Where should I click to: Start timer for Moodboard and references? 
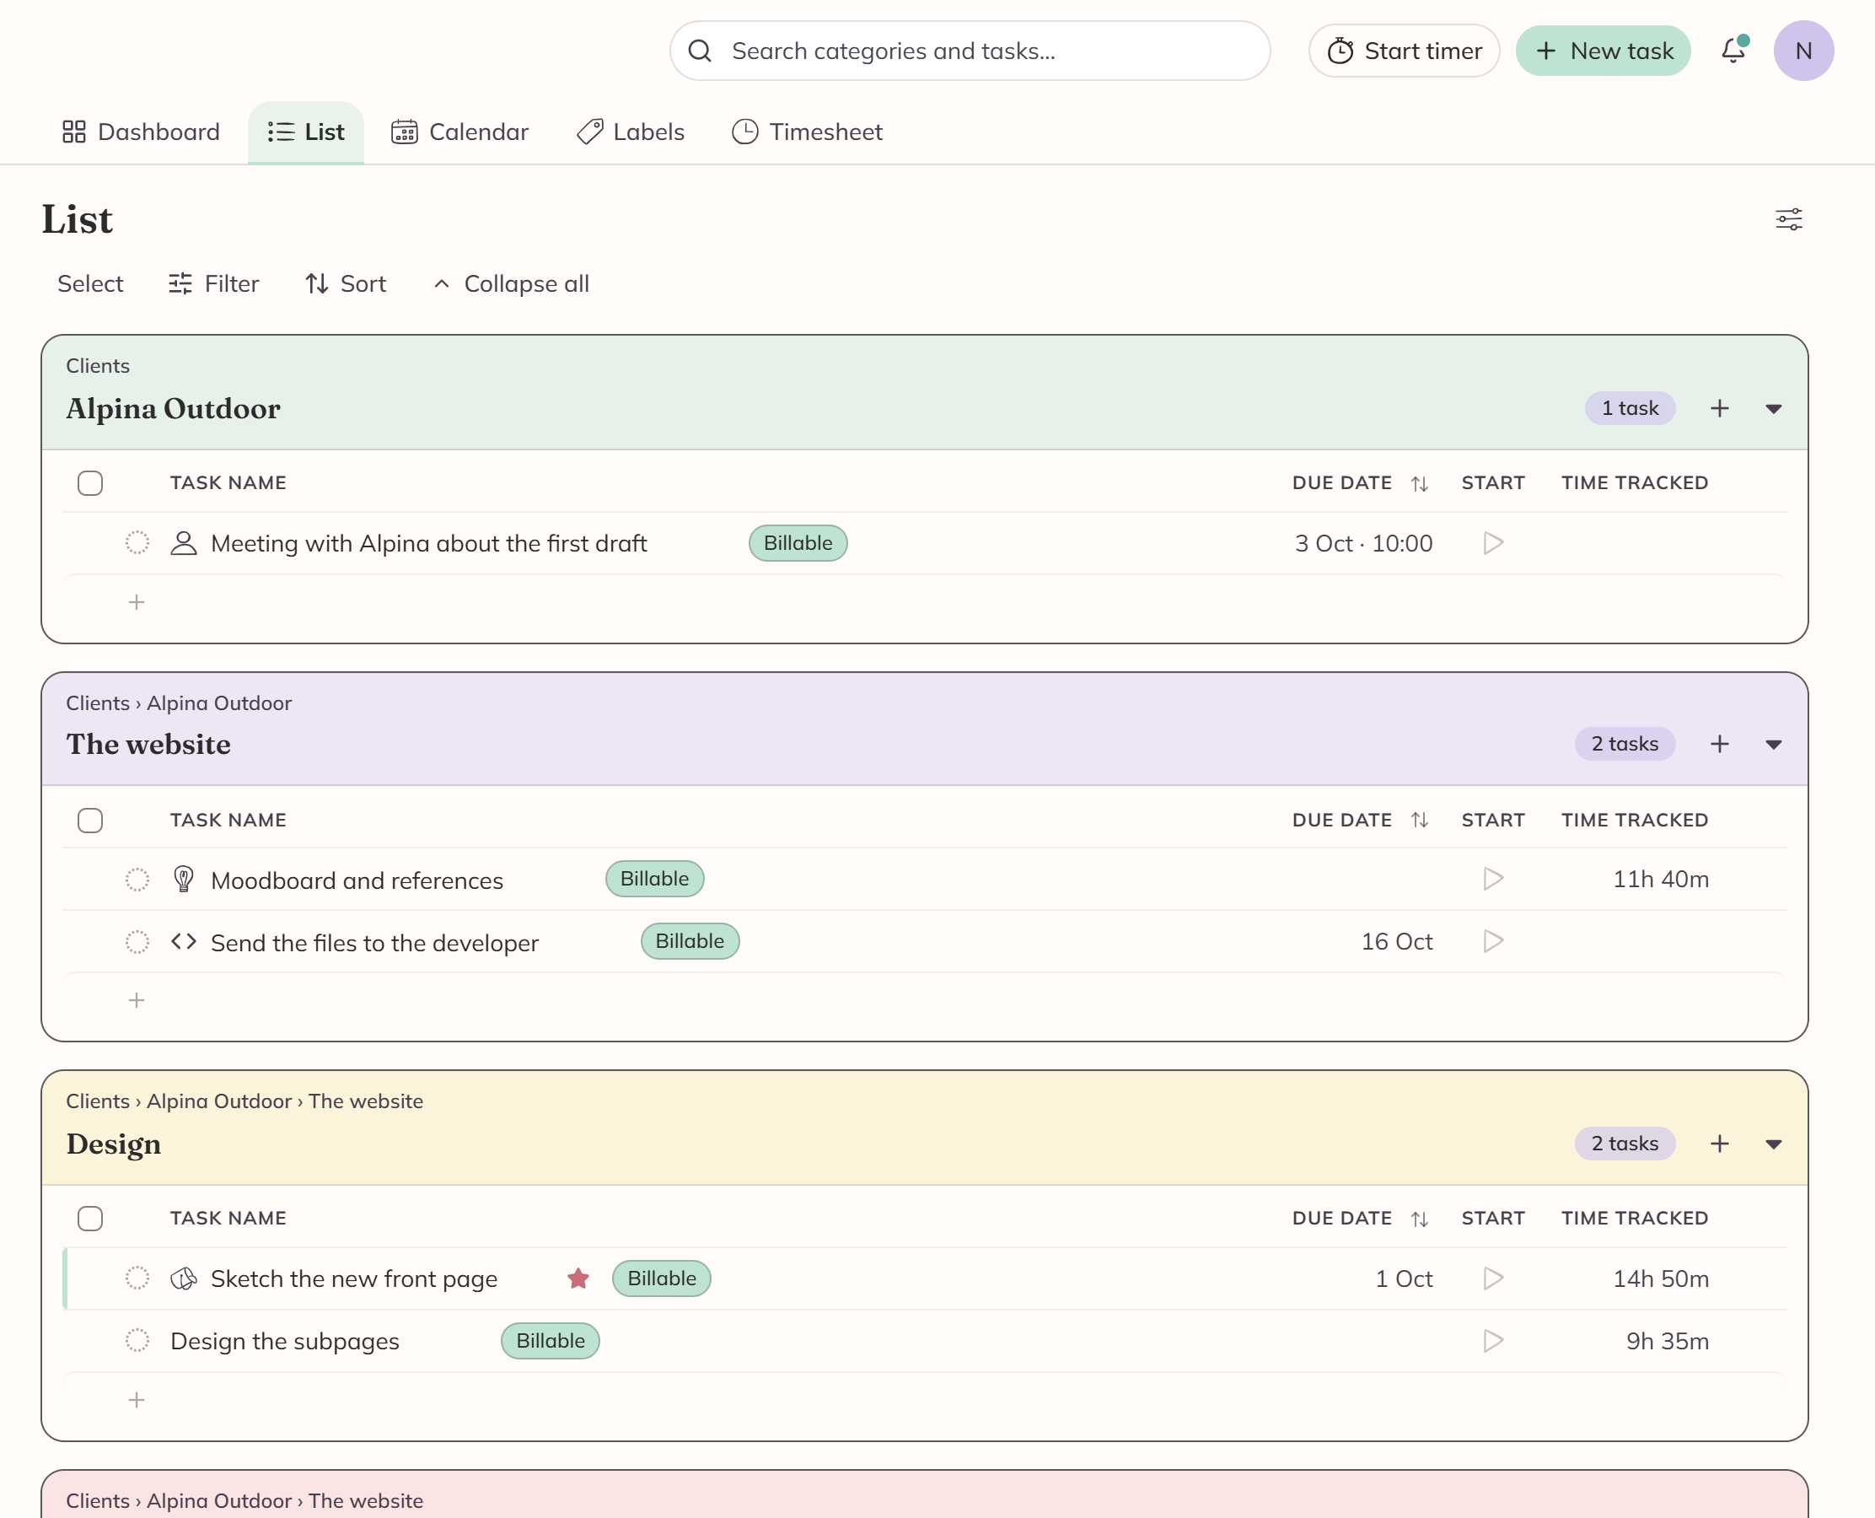click(1493, 879)
